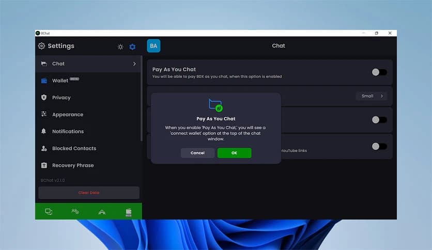Click the BChat v2.1.0 version text
This screenshot has width=432, height=250.
click(x=53, y=180)
